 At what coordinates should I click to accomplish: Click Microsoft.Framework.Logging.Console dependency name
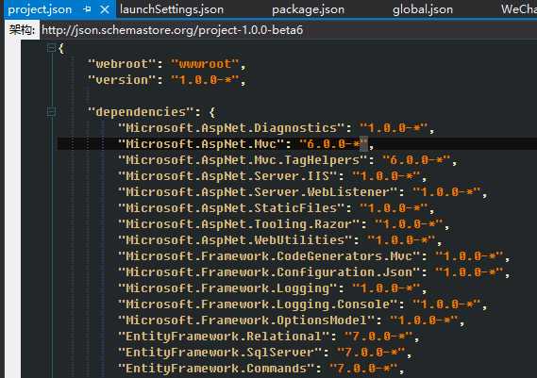point(258,304)
